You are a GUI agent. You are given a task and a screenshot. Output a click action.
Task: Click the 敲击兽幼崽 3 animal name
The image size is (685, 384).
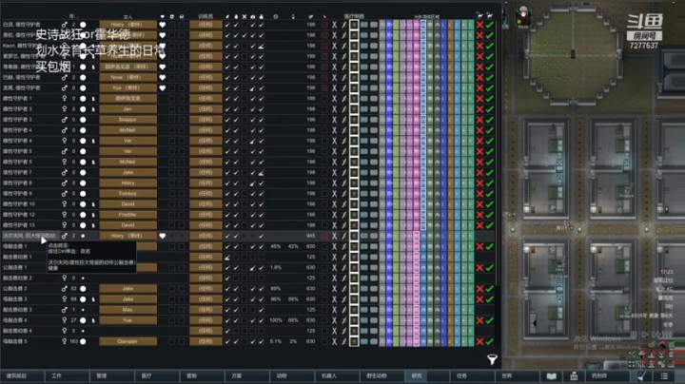tap(17, 310)
